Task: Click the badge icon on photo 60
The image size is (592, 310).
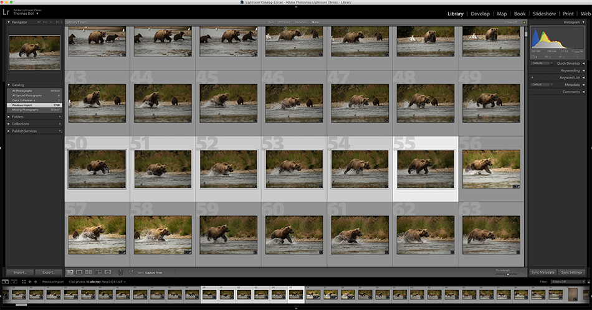Action: pos(320,252)
